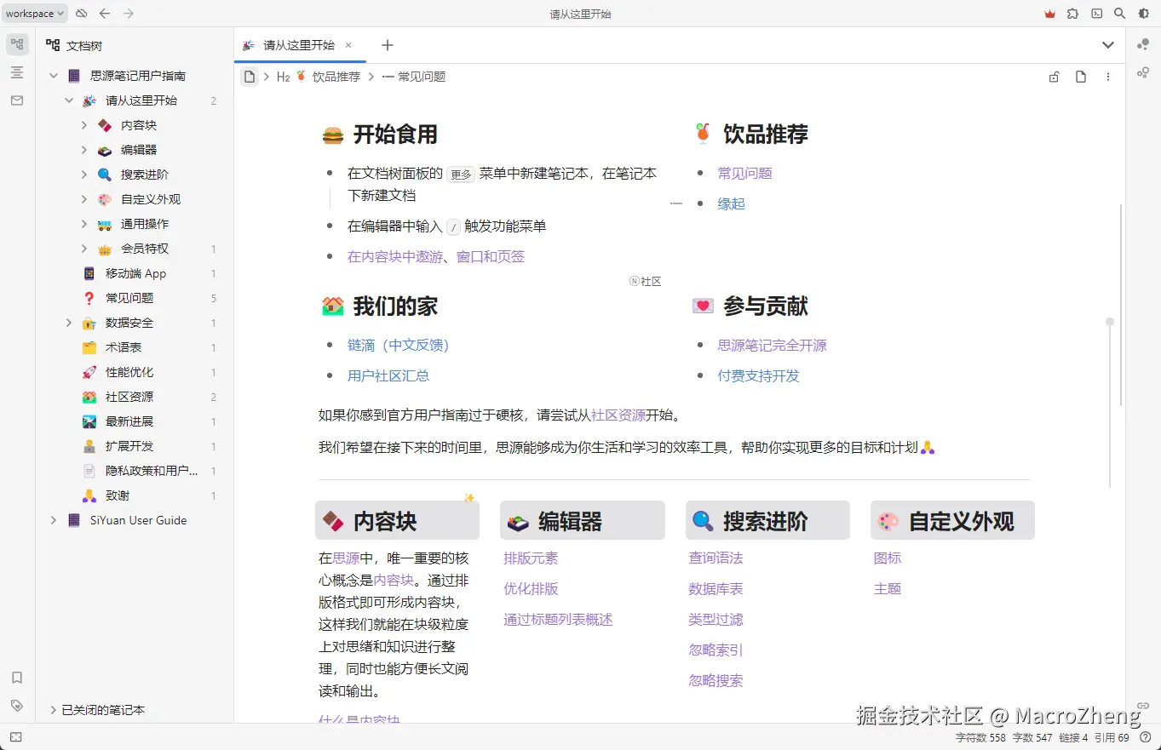The width and height of the screenshot is (1161, 750).
Task: Open the plugins puzzle icon
Action: (x=1073, y=14)
